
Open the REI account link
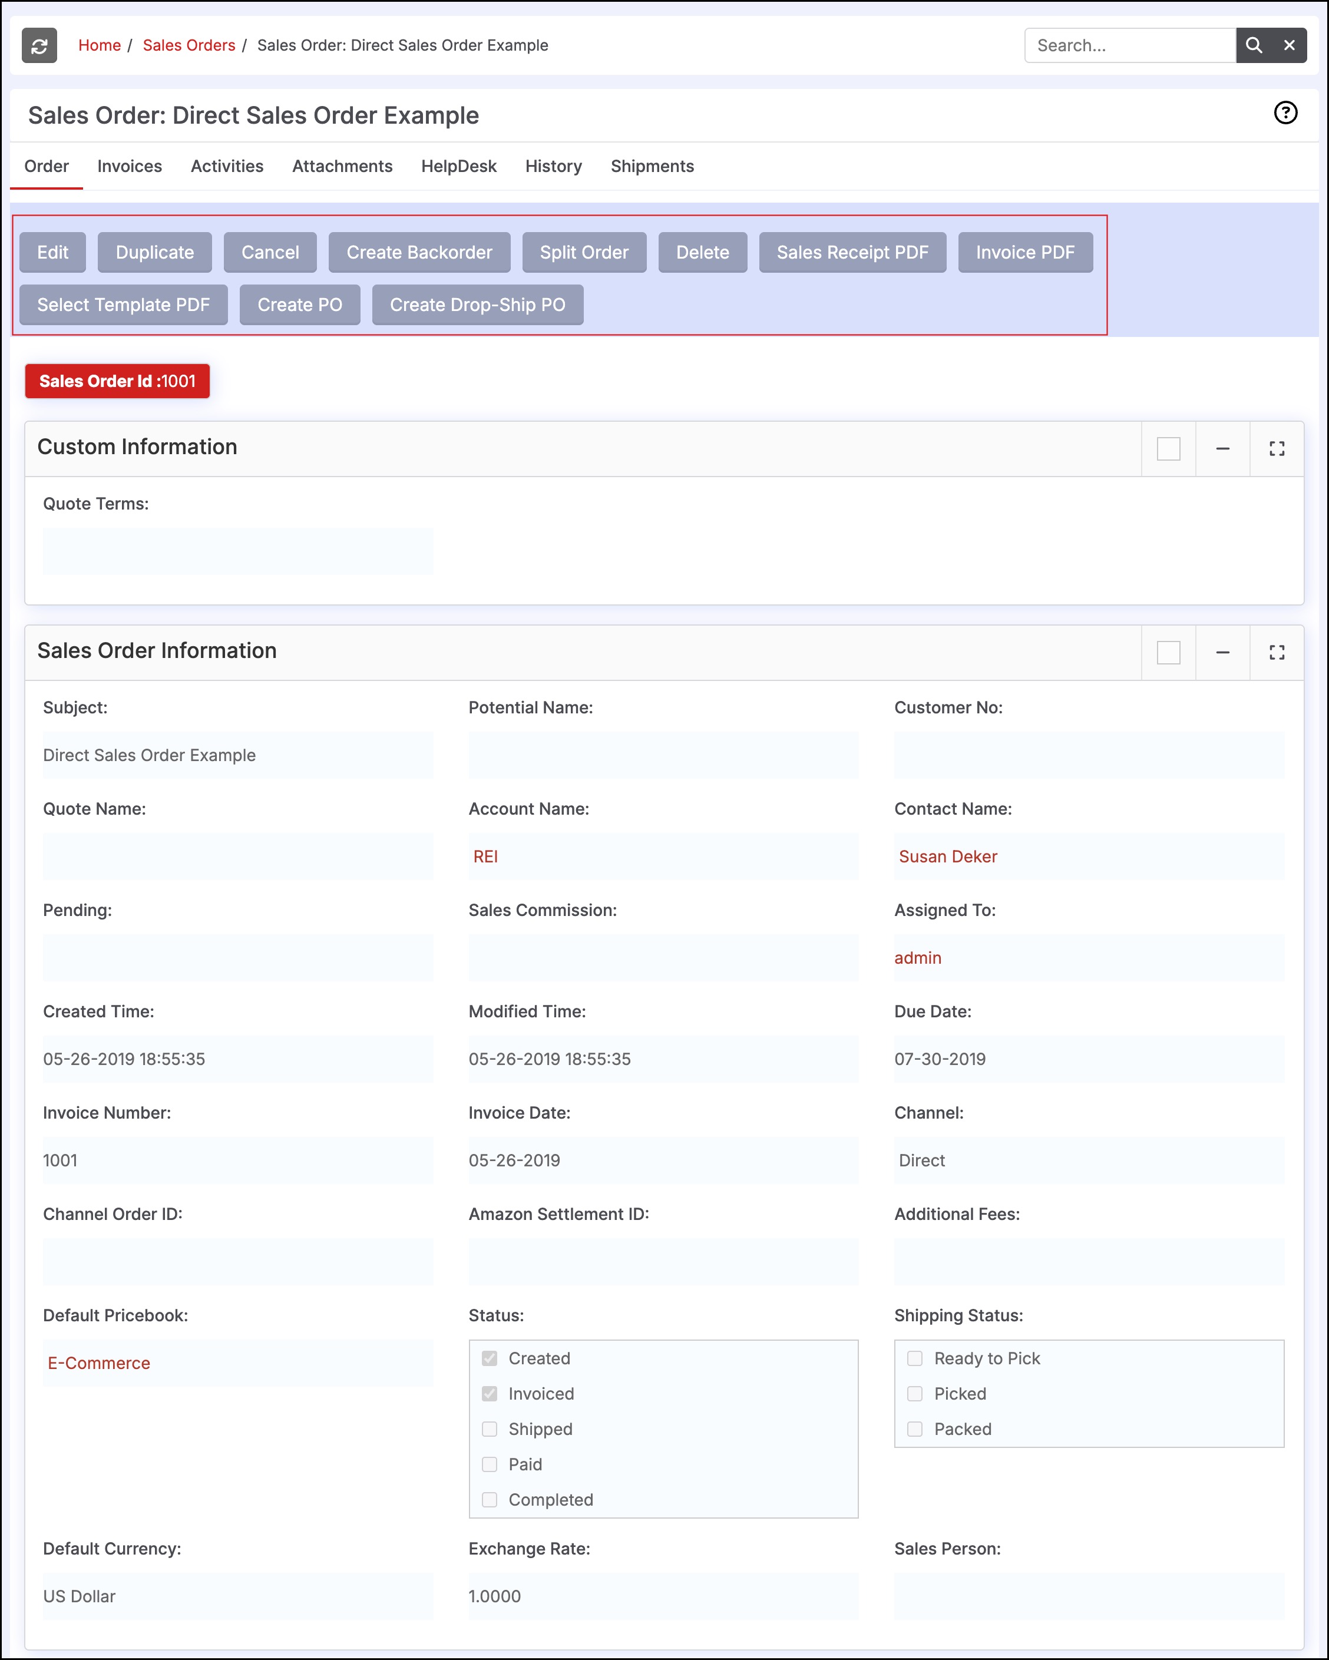point(486,857)
